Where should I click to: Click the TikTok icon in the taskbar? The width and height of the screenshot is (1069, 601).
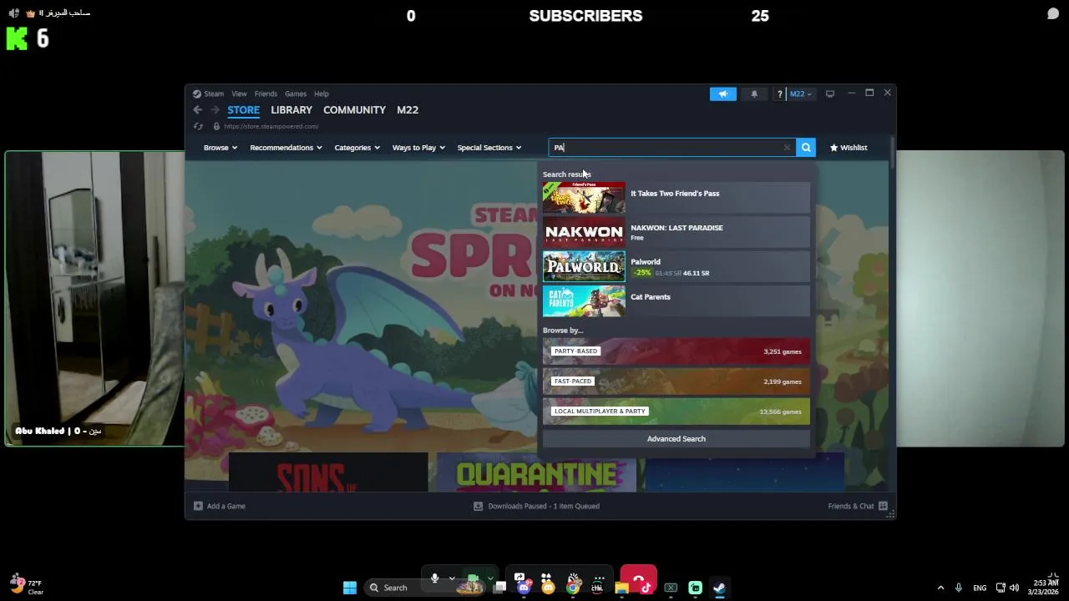click(646, 588)
